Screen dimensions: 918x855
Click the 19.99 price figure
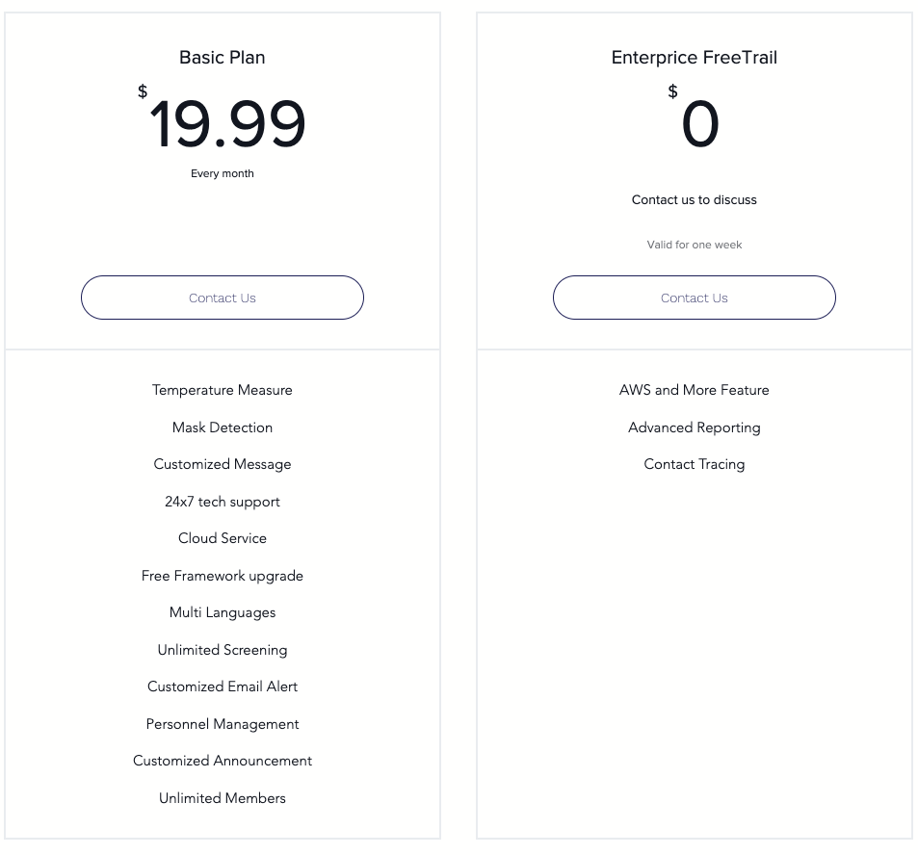click(227, 123)
